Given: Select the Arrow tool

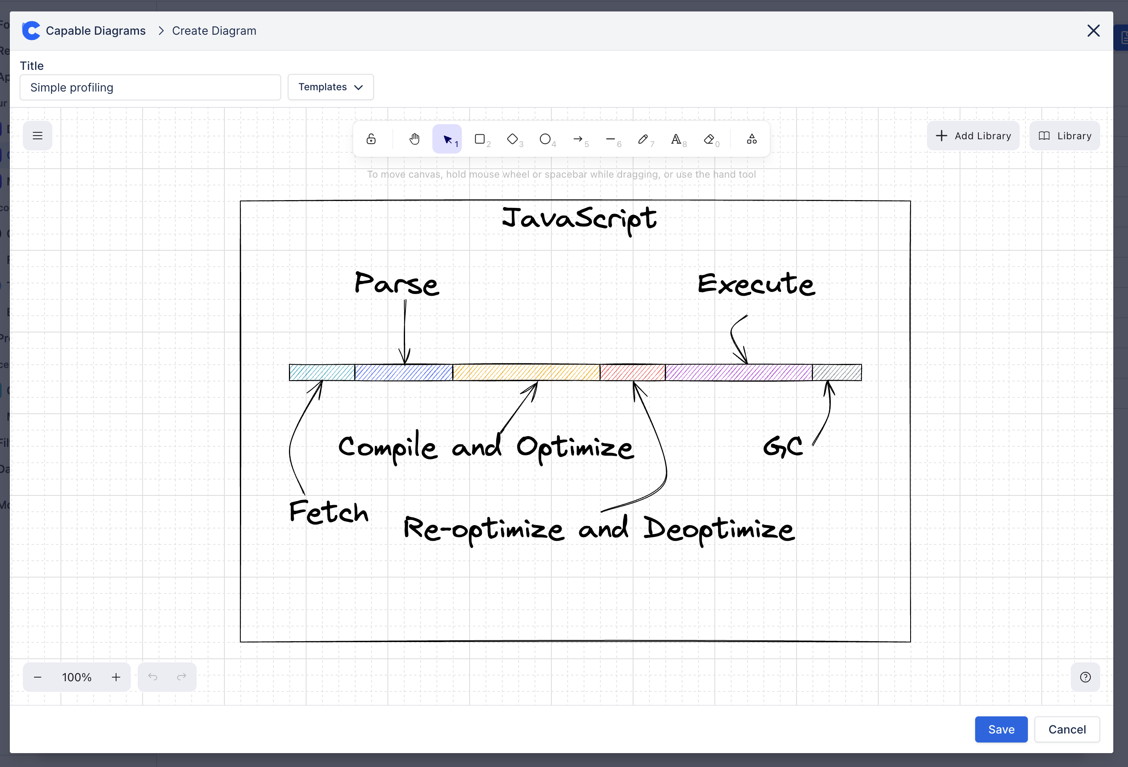Looking at the screenshot, I should click(577, 139).
